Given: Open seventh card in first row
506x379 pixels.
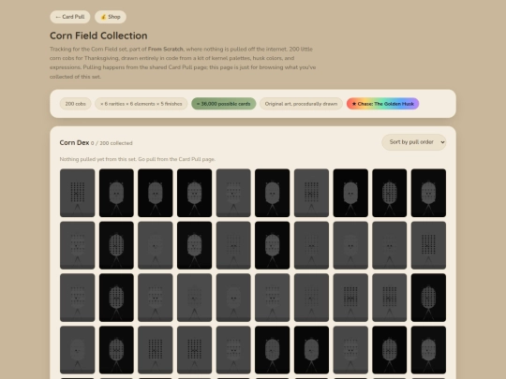Looking at the screenshot, I should point(311,193).
